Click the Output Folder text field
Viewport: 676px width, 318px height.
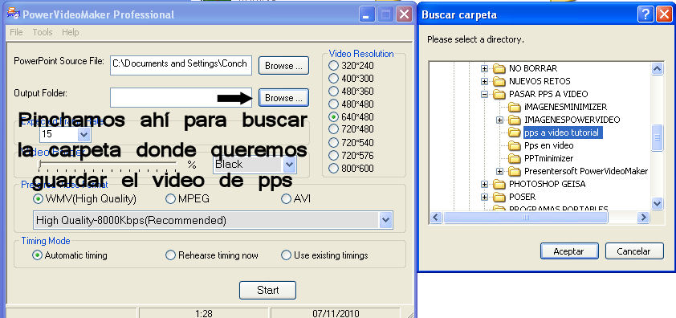tap(181, 97)
